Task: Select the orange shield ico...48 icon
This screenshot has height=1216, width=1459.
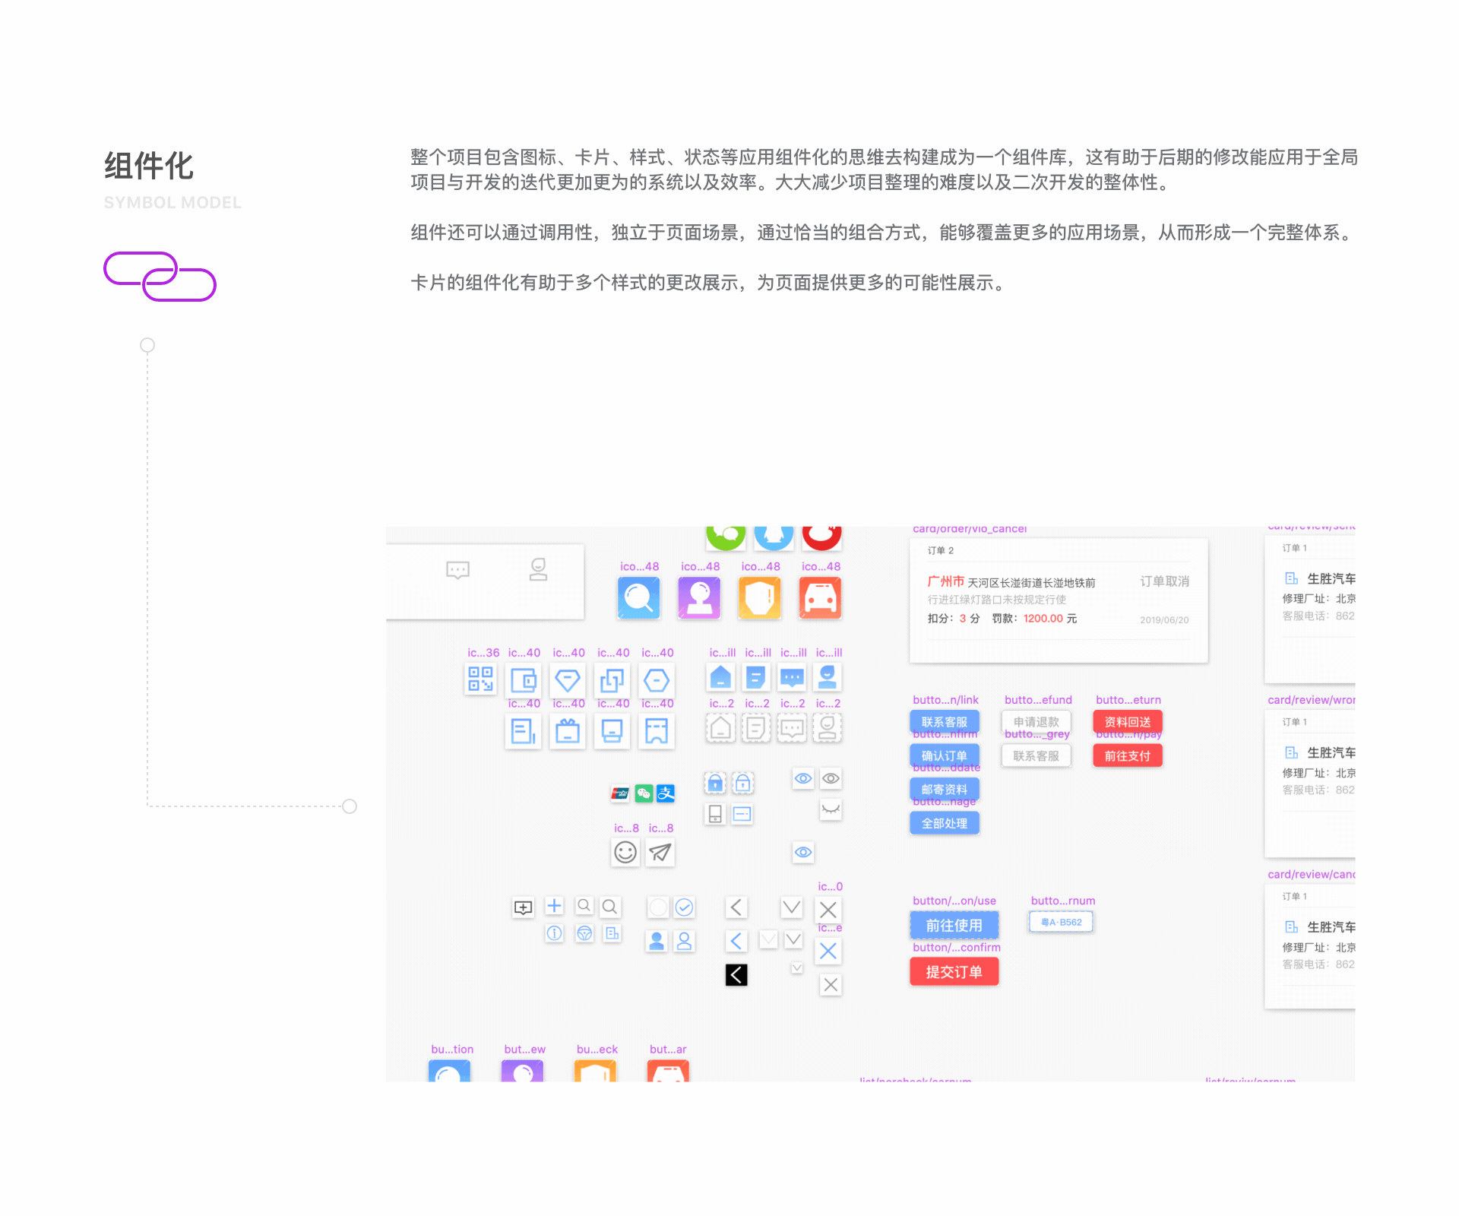Action: pos(760,598)
